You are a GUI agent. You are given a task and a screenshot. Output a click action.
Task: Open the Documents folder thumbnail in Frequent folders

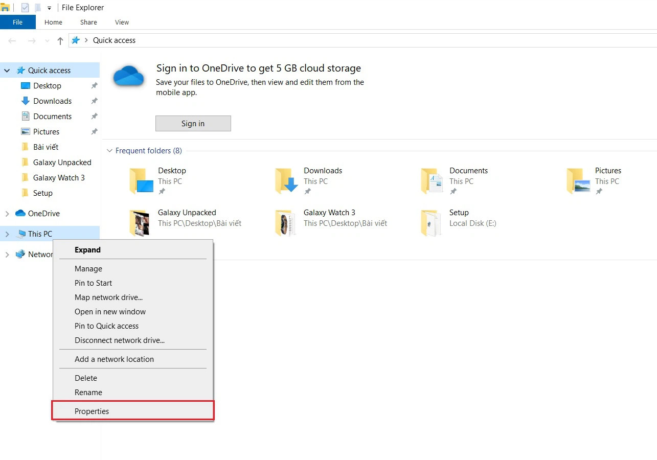click(433, 181)
